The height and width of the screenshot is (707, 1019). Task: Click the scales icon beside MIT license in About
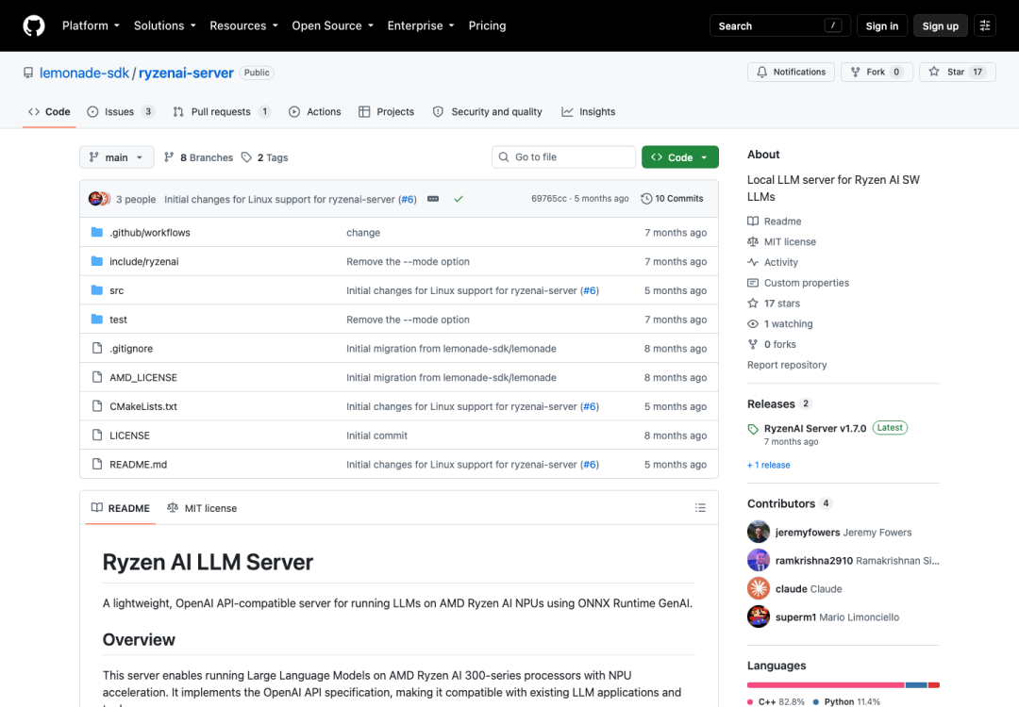coord(753,241)
